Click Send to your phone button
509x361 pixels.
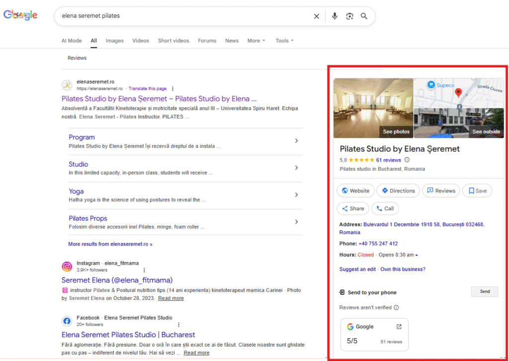[484, 292]
